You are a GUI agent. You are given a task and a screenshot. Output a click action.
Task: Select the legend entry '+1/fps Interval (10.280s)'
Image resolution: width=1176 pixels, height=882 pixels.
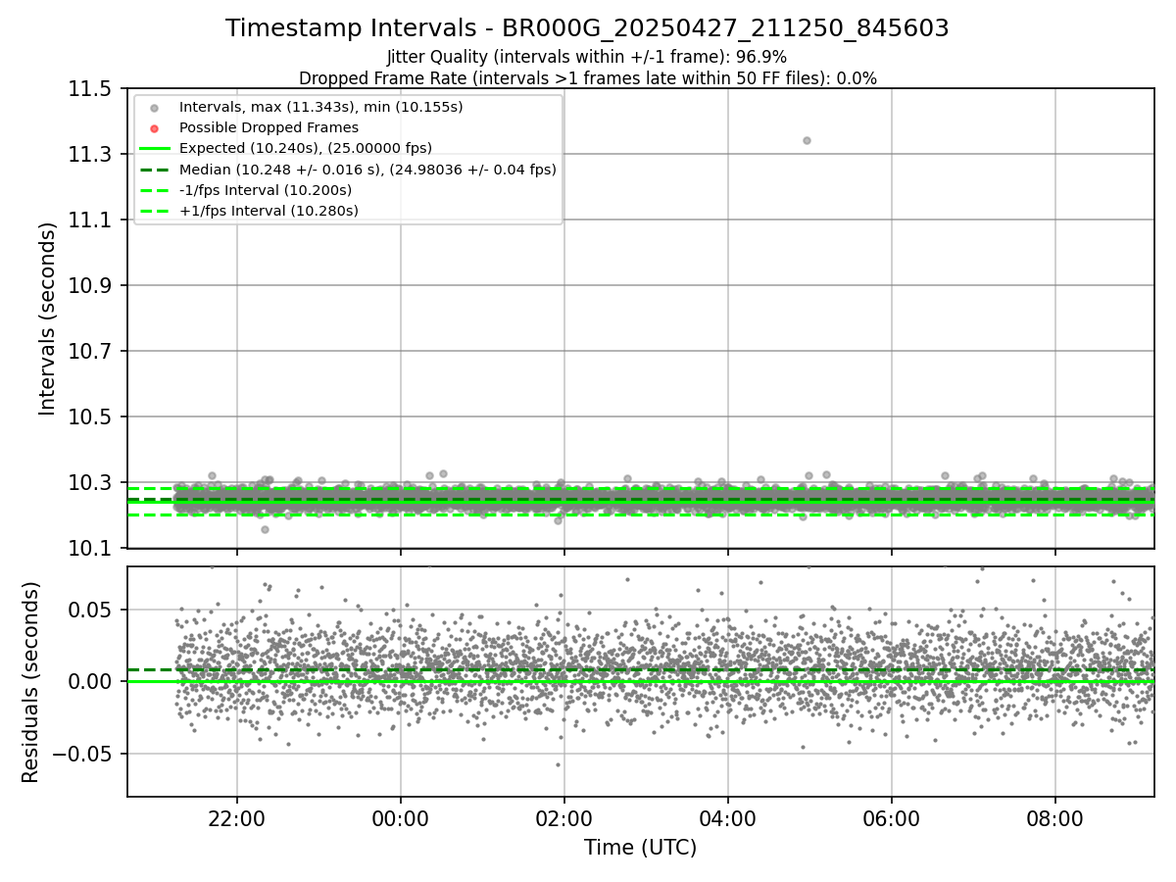coord(269,211)
